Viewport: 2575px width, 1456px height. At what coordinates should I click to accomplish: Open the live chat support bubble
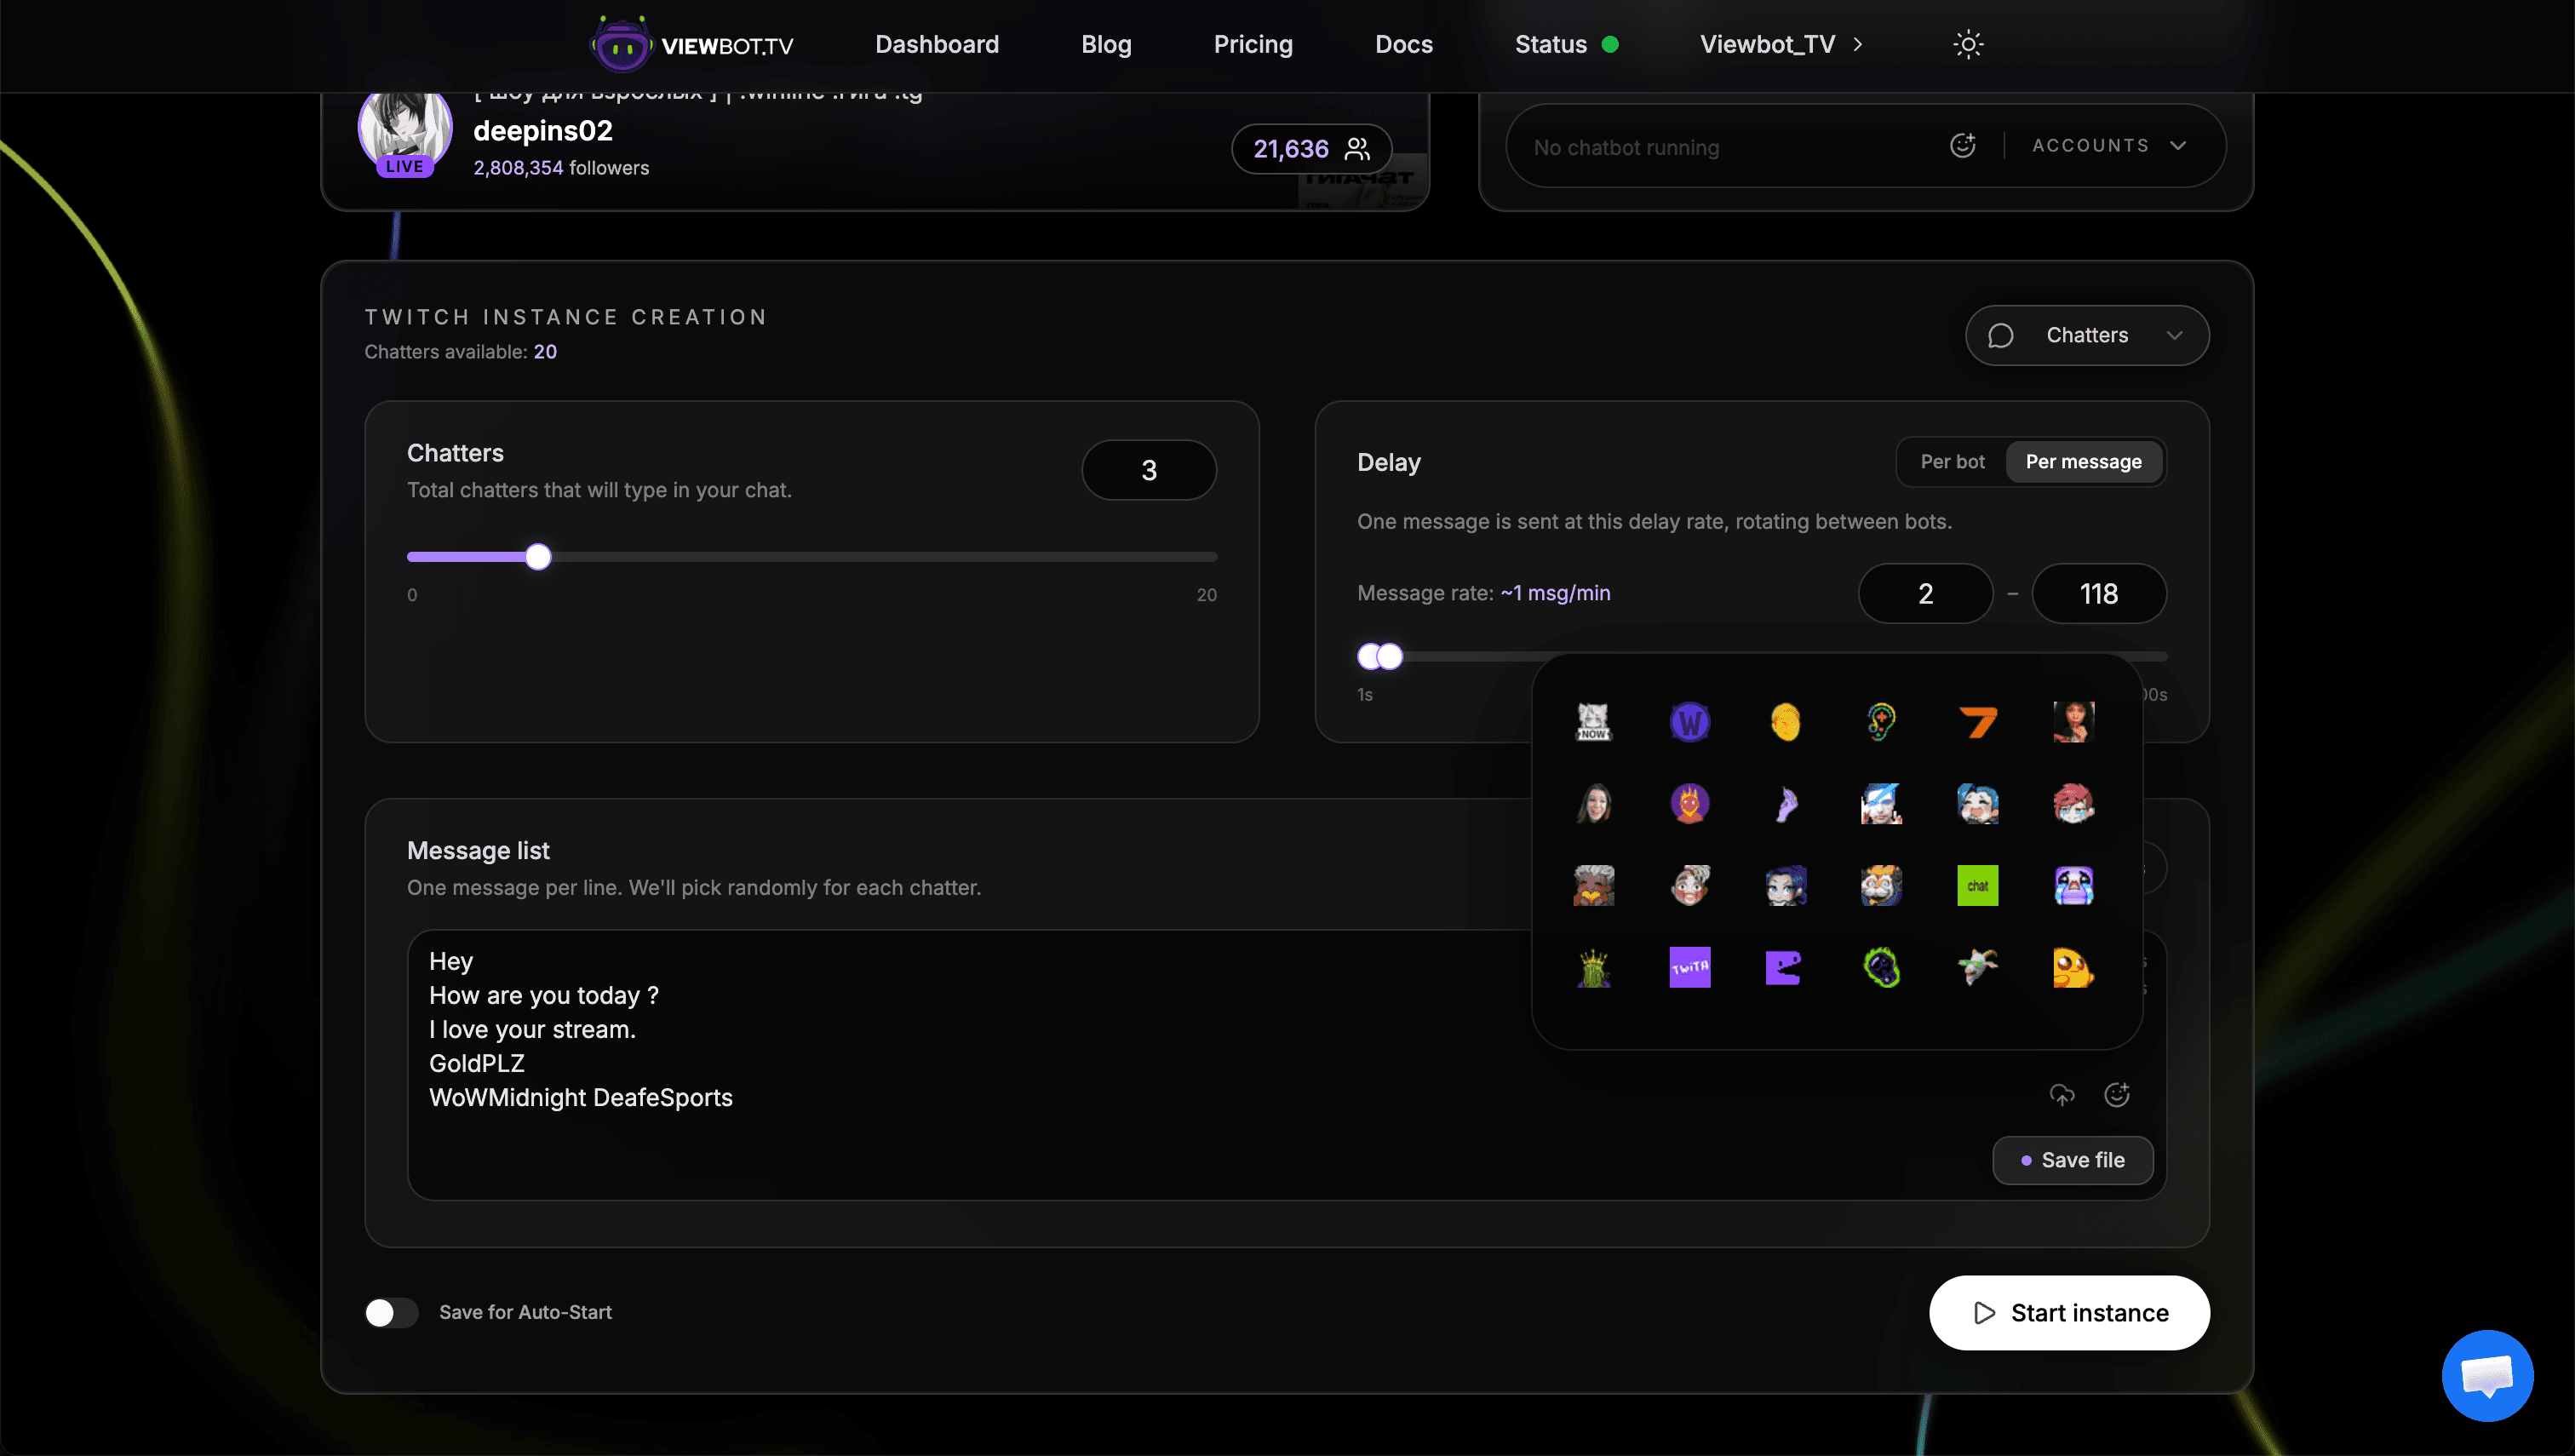point(2487,1375)
